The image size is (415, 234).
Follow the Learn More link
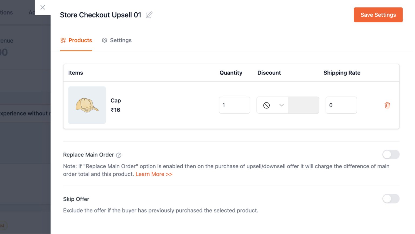click(x=154, y=174)
